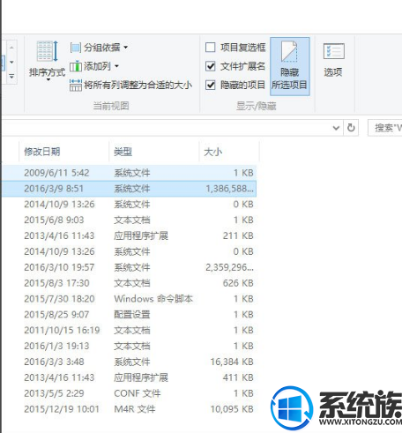The height and width of the screenshot is (433, 402).
Task: Click the gallery scroll down arrow
Action: pos(11,62)
